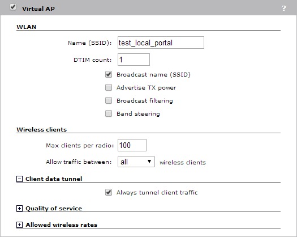This screenshot has width=297, height=237.
Task: Click the Max clients per radio field
Action: pos(132,145)
